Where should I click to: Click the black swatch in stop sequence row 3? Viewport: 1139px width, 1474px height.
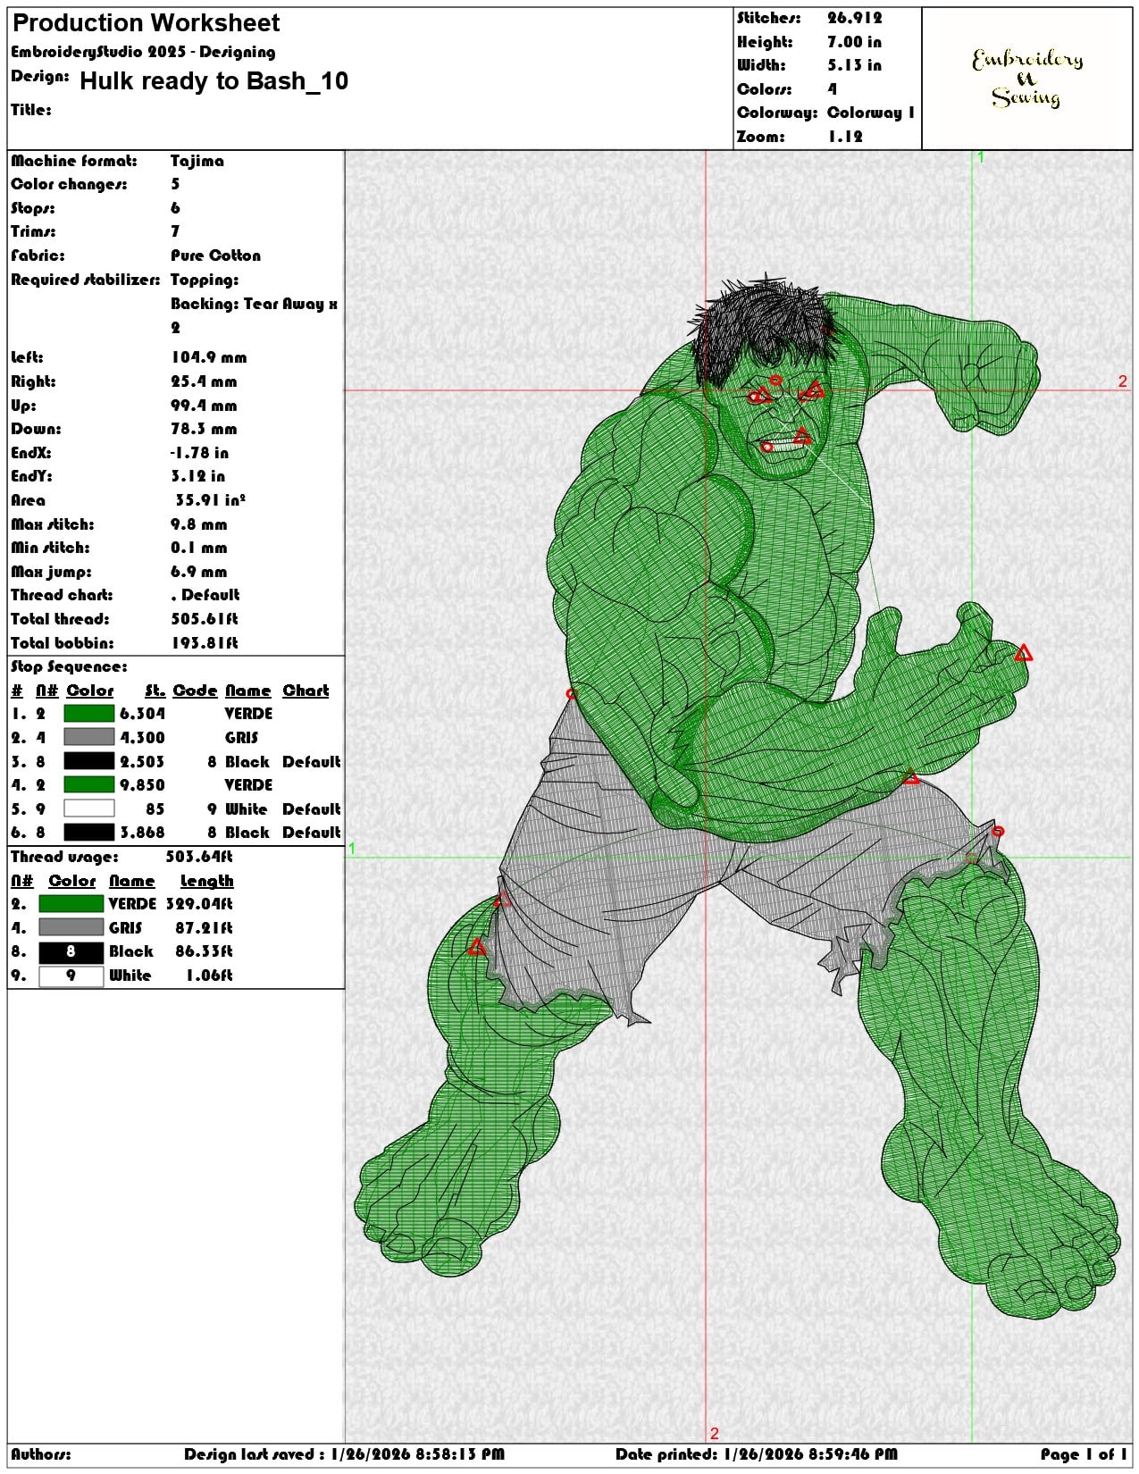pos(89,761)
